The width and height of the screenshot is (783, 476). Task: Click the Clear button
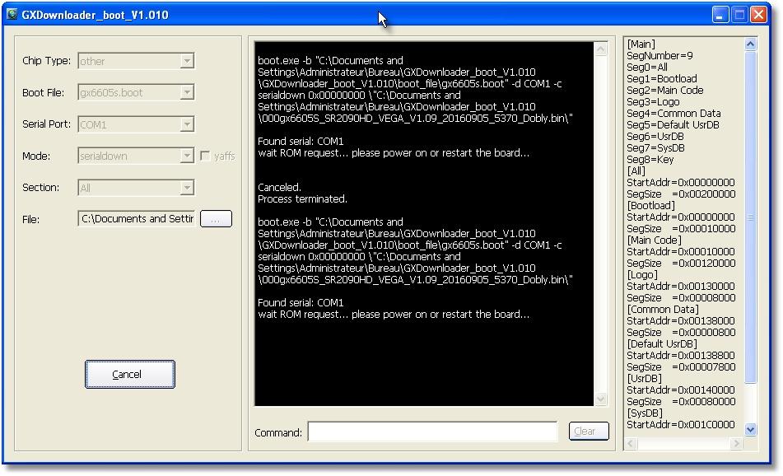coord(589,431)
